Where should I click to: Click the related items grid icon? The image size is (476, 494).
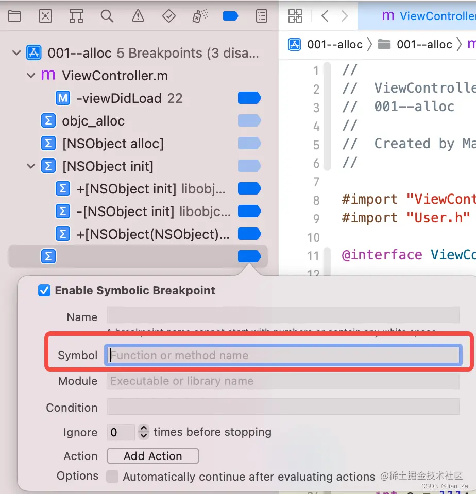tap(295, 16)
